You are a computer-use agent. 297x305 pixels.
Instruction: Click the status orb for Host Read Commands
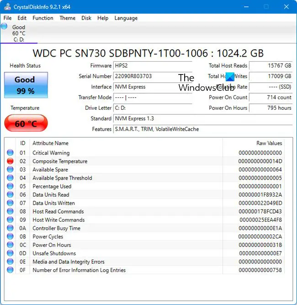pyautogui.click(x=10, y=211)
